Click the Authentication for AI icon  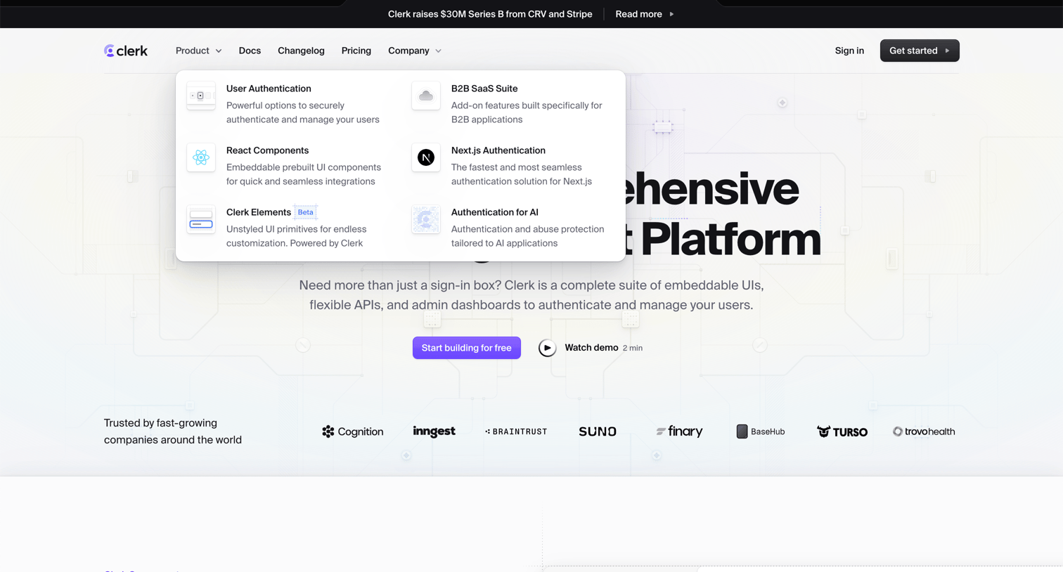(426, 219)
